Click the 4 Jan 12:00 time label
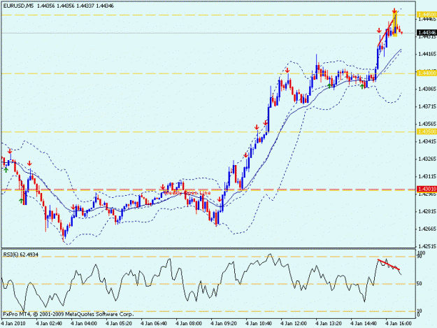Screen dimensions: 437x328 click(294, 324)
